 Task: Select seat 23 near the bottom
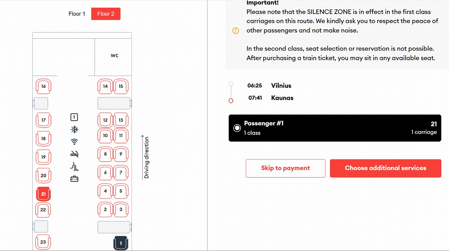point(43,242)
